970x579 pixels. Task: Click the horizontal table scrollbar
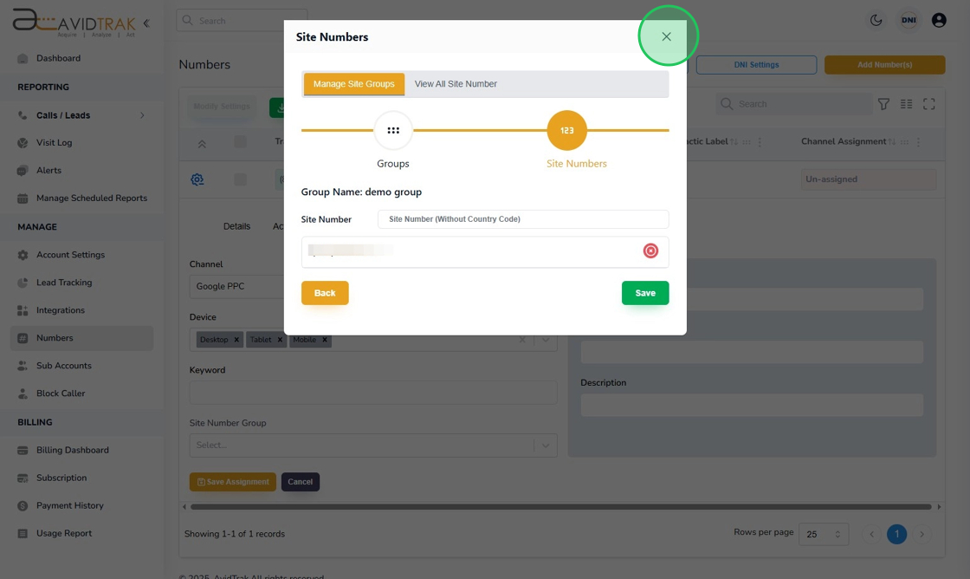coord(560,506)
